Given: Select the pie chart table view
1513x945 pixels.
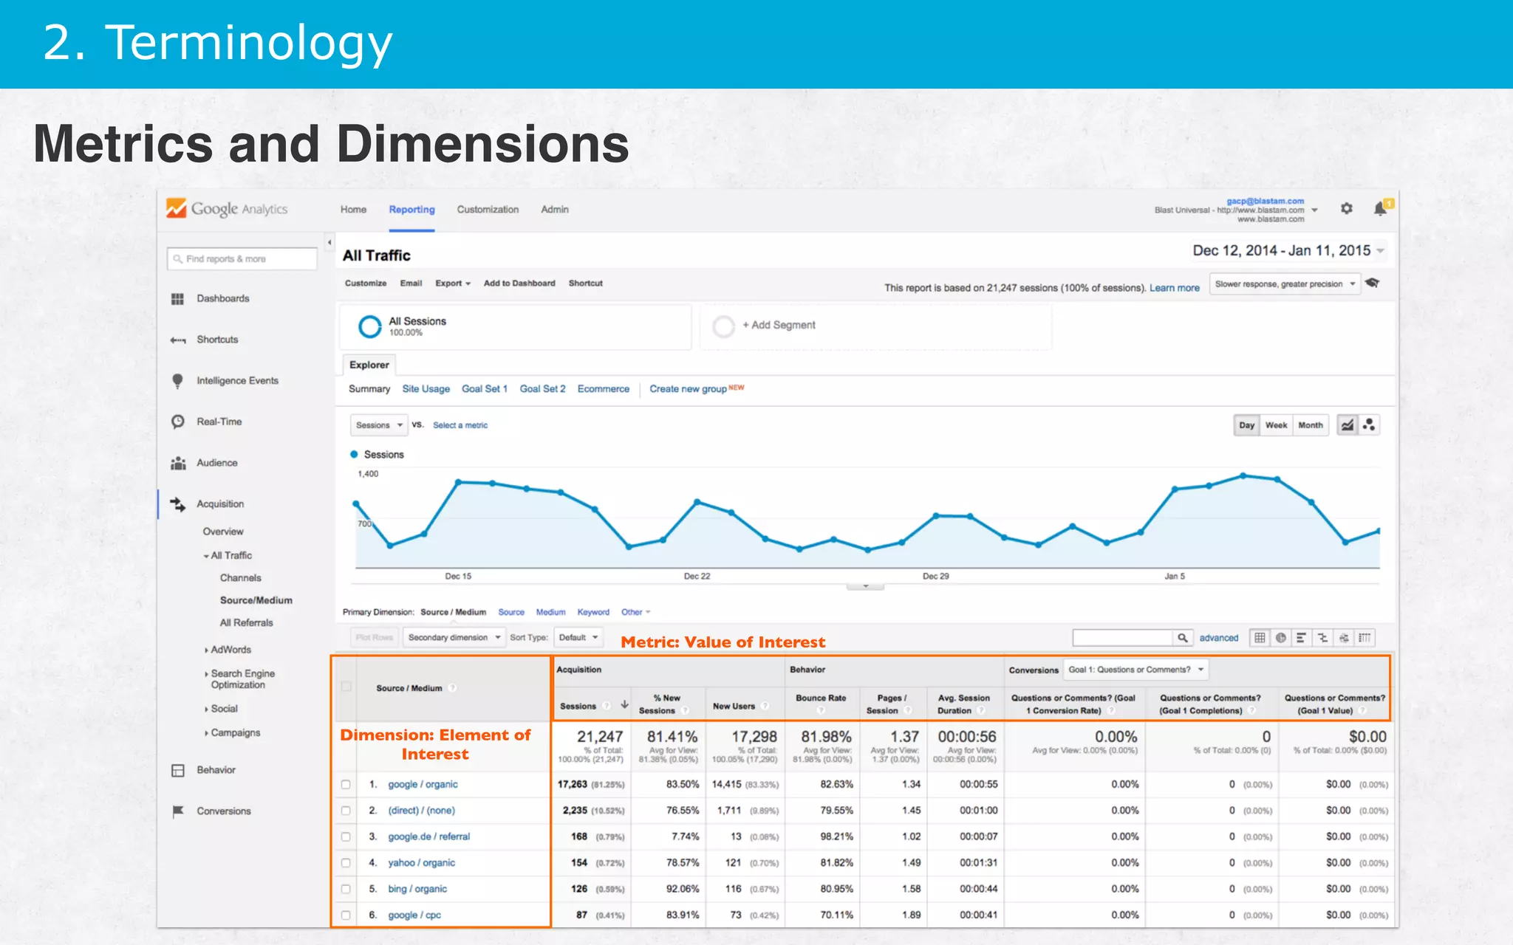Looking at the screenshot, I should [1280, 638].
